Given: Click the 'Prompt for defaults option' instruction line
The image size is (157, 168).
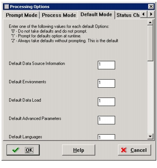Looking at the screenshot, I should (46, 36).
